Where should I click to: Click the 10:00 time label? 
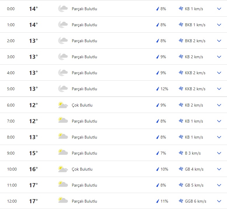click(x=12, y=169)
